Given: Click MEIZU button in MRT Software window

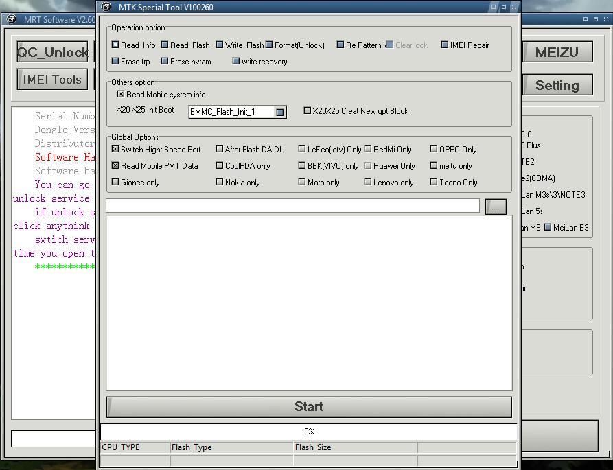Looking at the screenshot, I should click(557, 52).
